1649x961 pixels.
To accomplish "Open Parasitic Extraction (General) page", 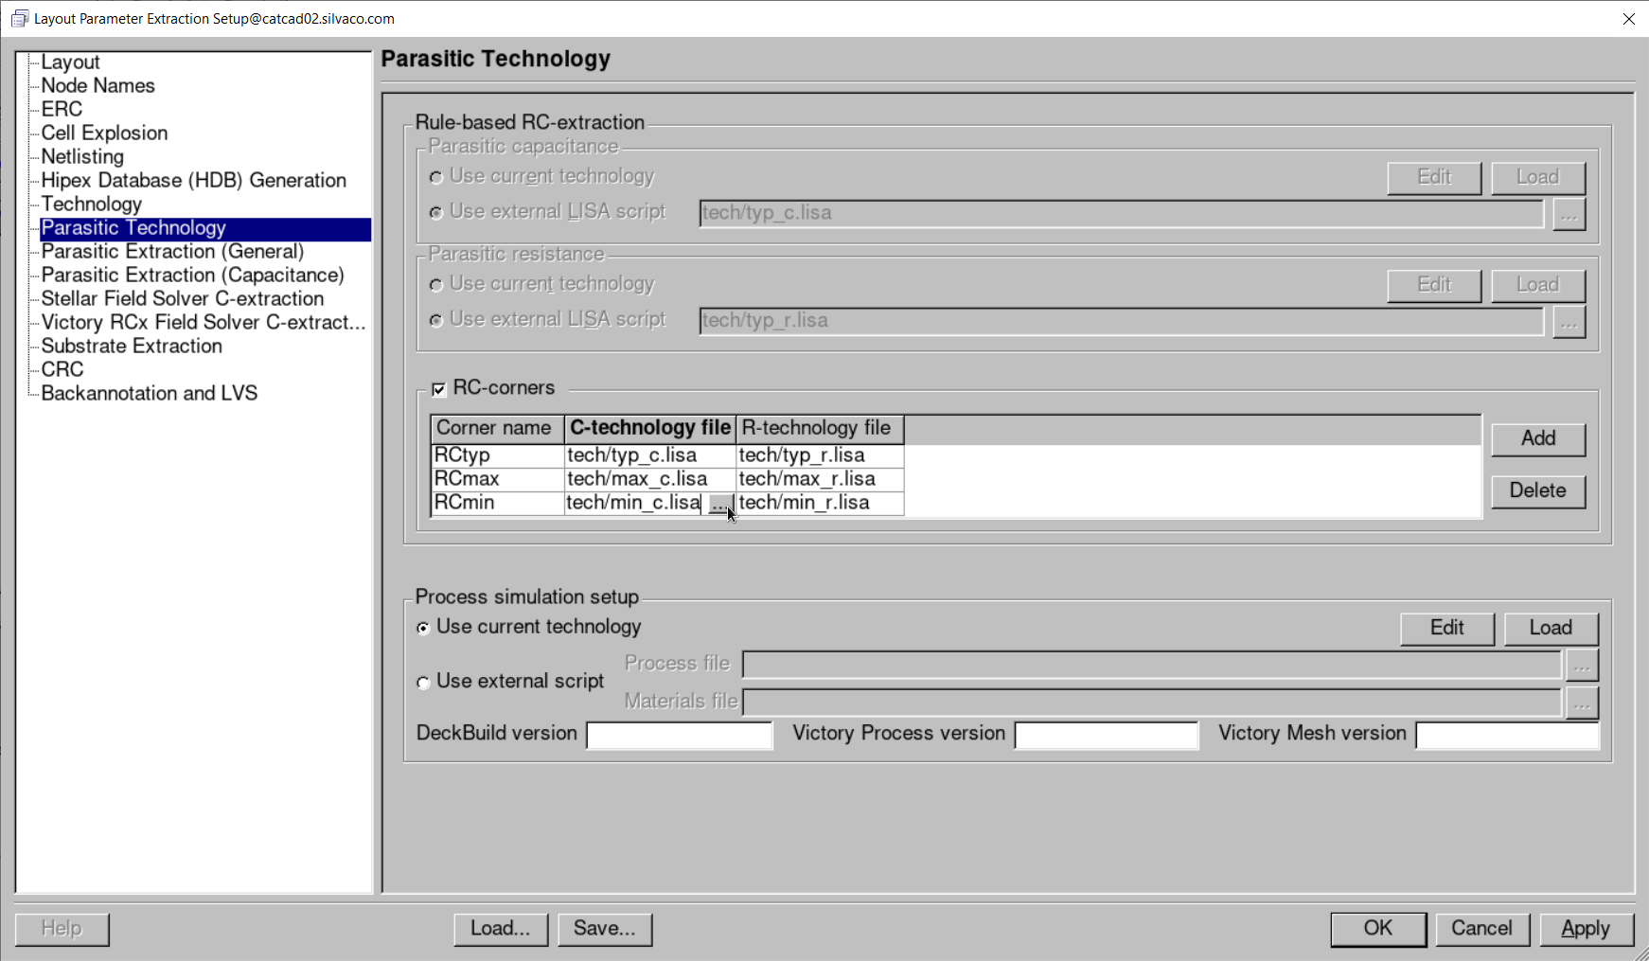I will [172, 252].
